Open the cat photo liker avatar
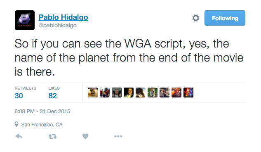261x152 pixels. coord(93,93)
